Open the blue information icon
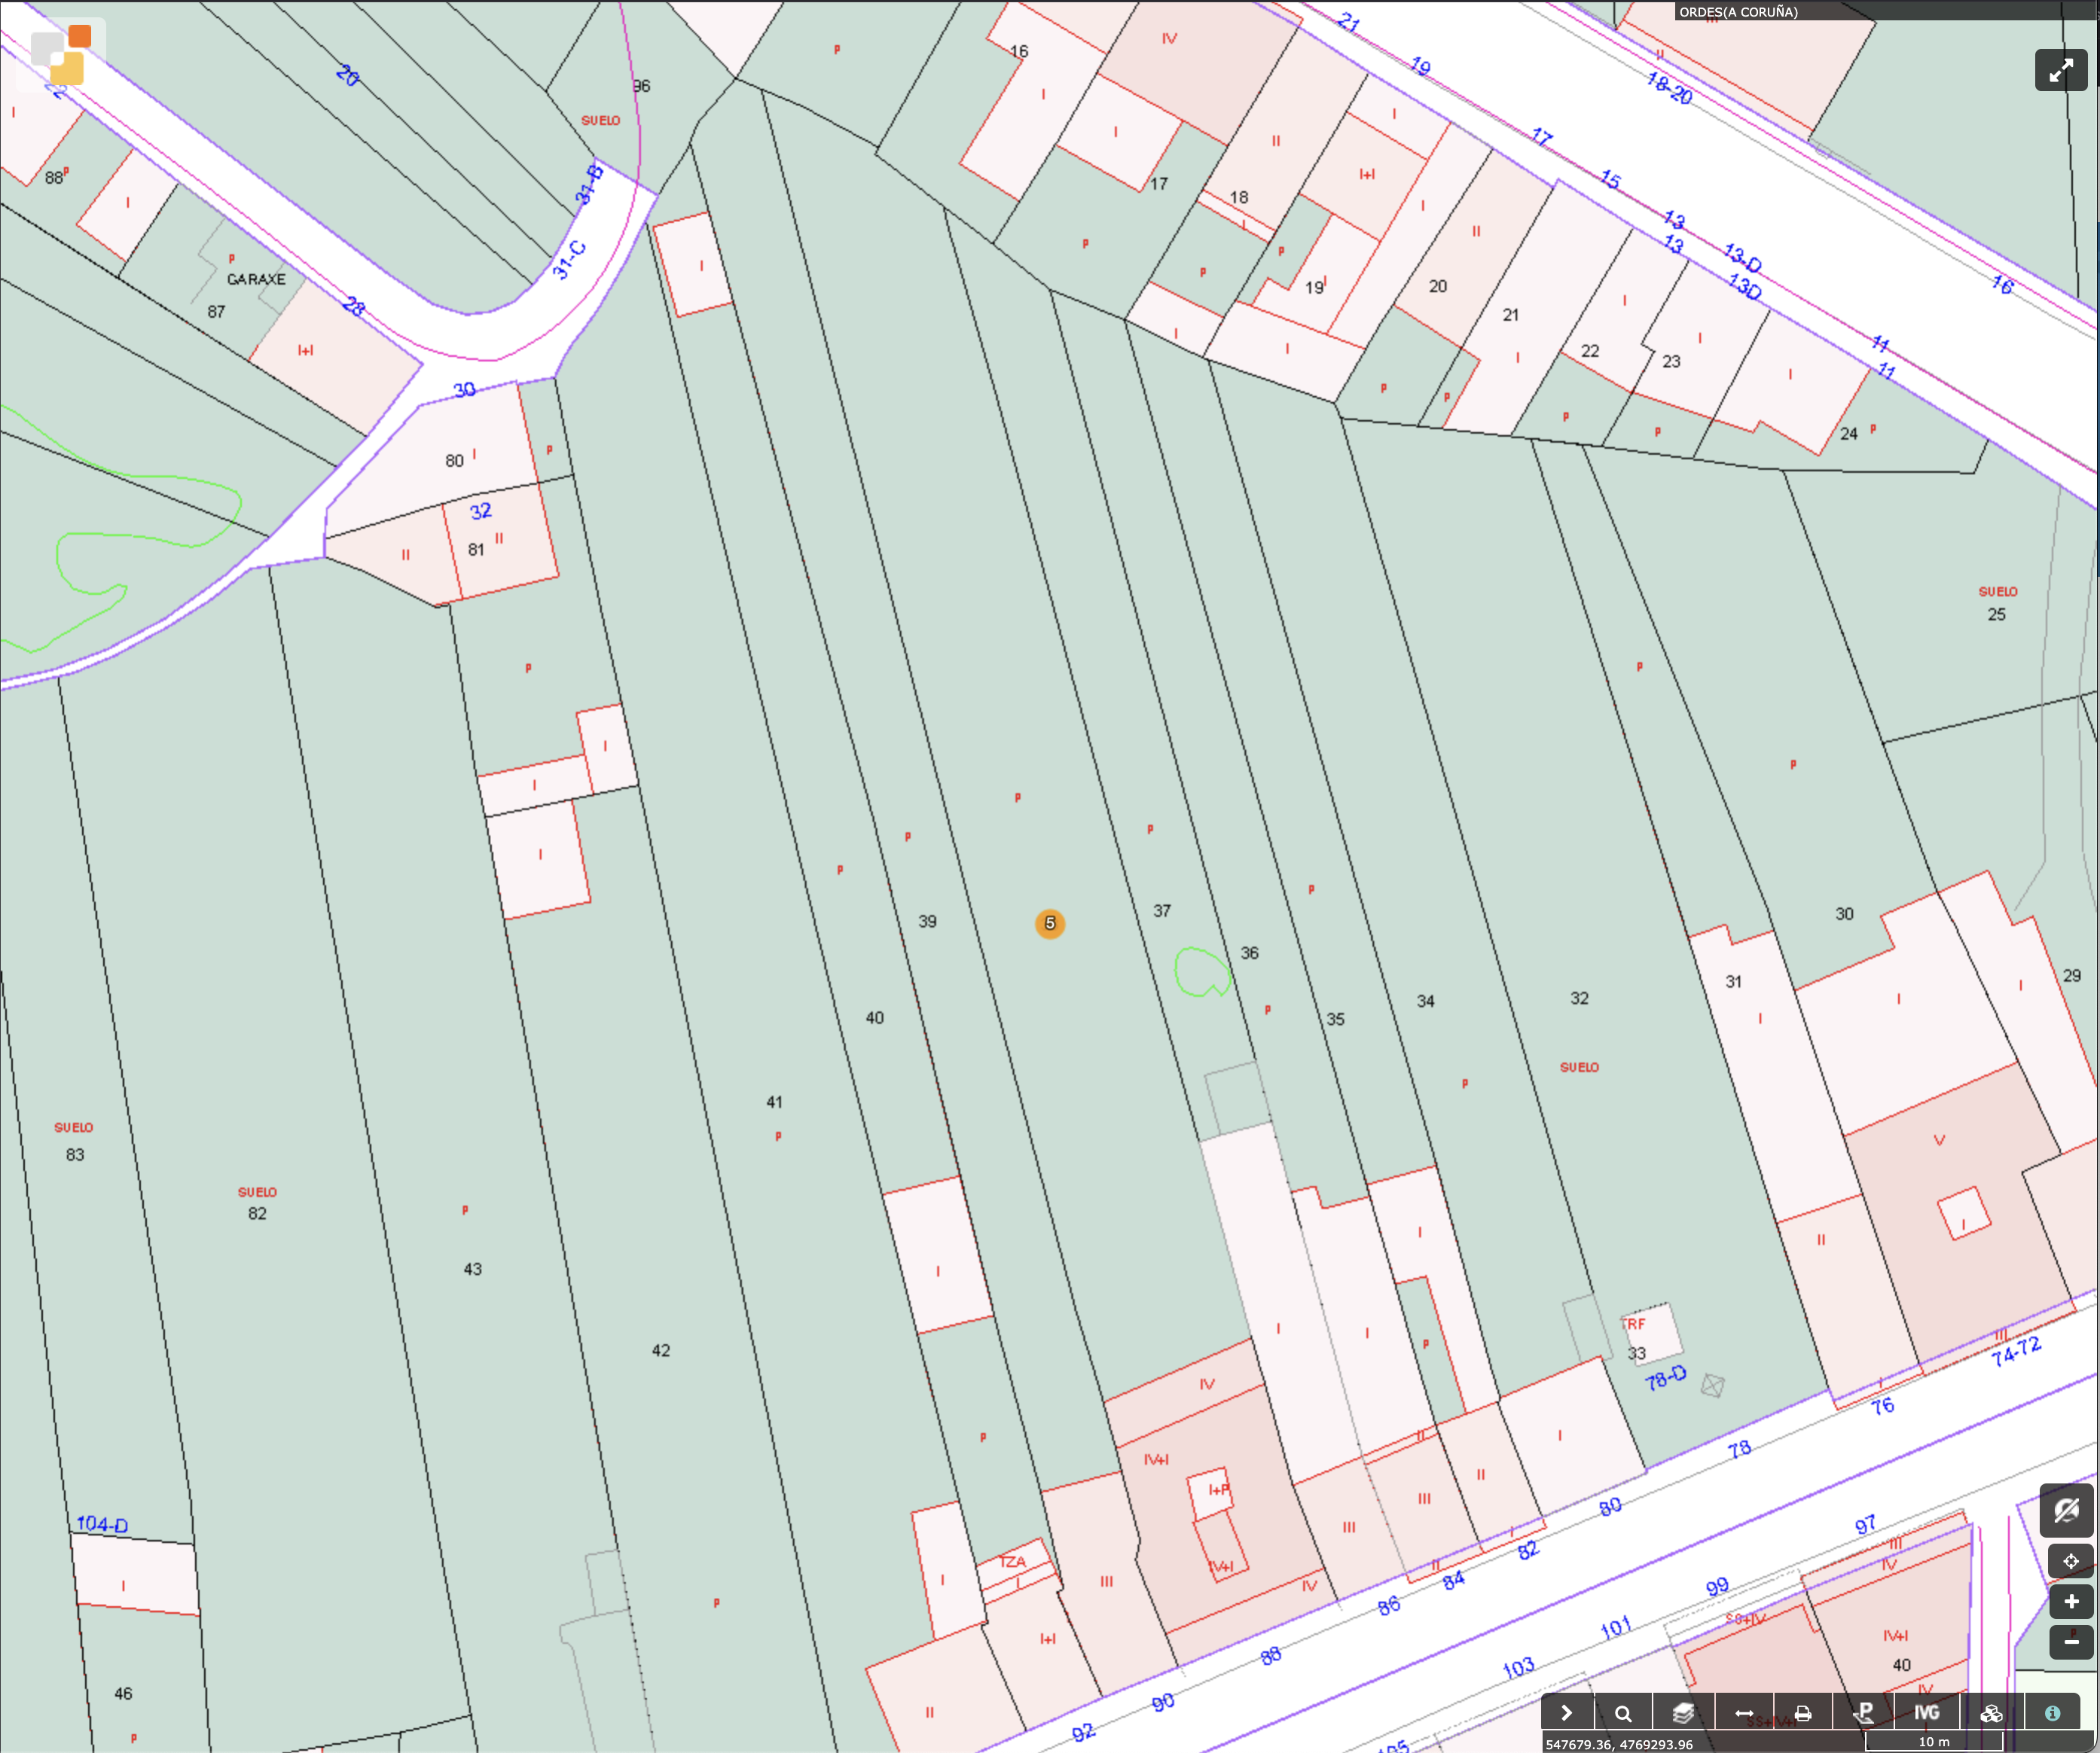This screenshot has width=2100, height=1753. pyautogui.click(x=2052, y=1713)
